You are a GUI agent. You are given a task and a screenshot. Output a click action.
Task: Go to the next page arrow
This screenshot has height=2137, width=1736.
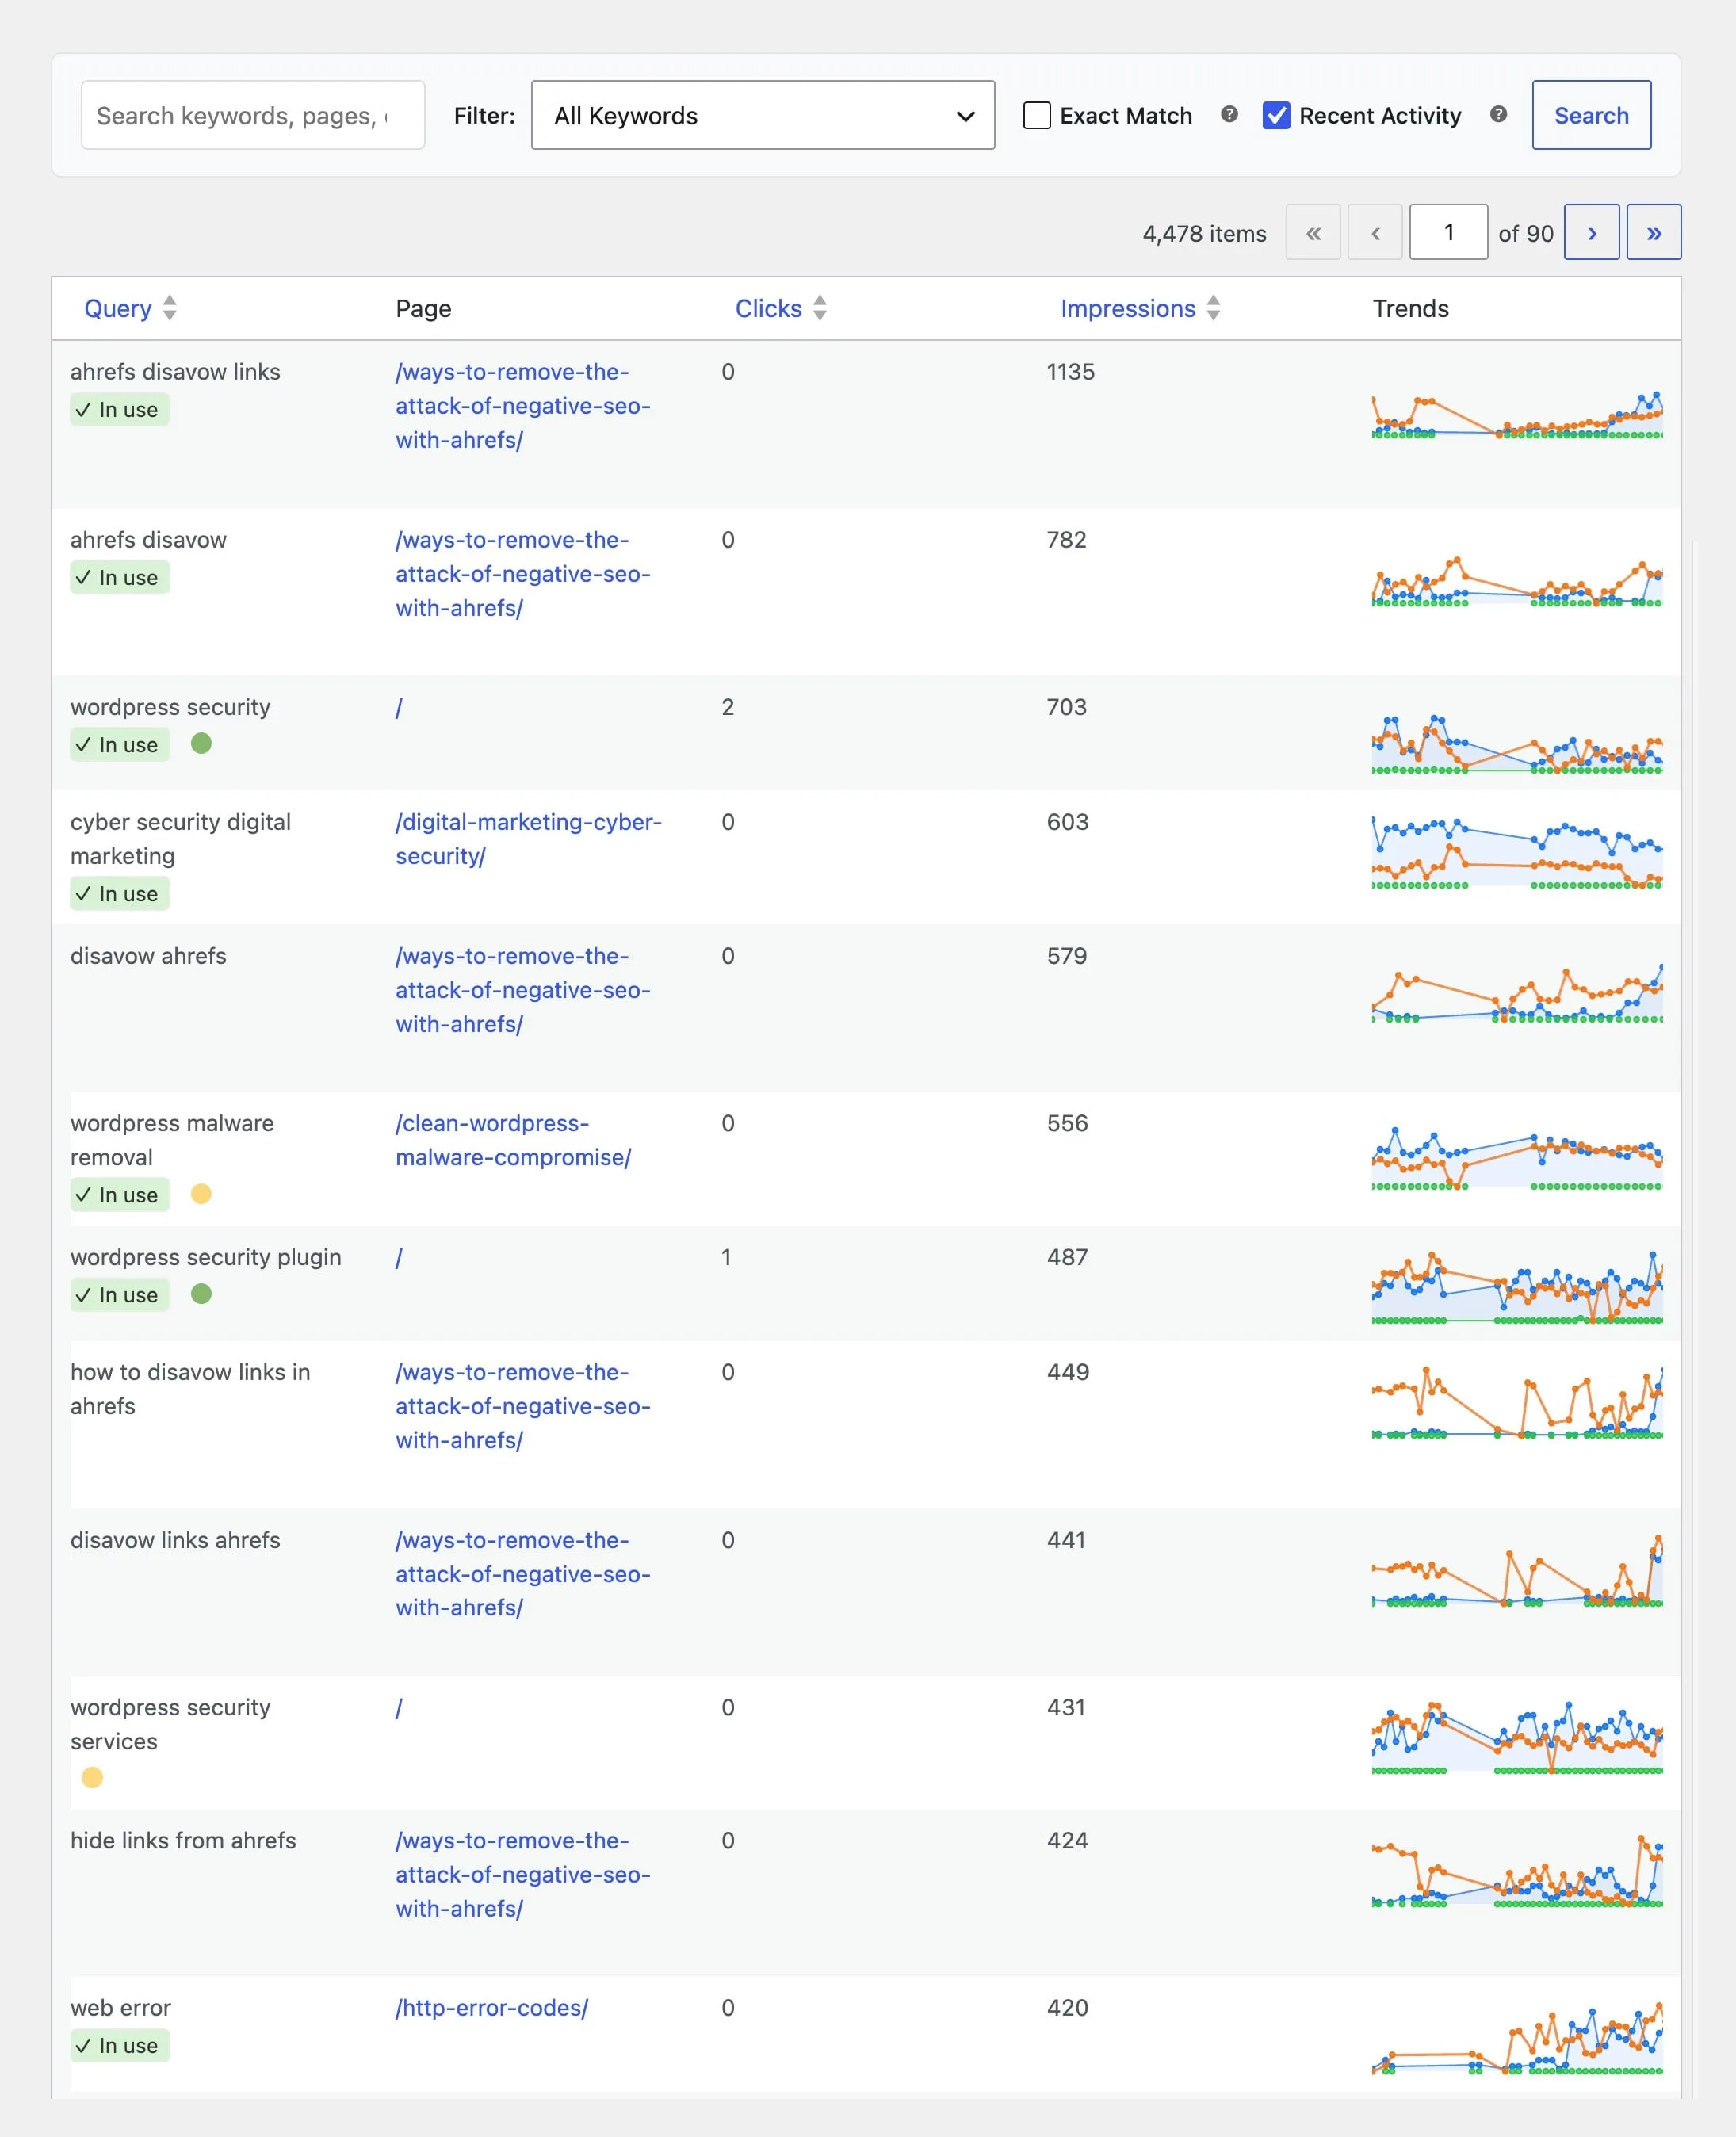click(x=1591, y=232)
